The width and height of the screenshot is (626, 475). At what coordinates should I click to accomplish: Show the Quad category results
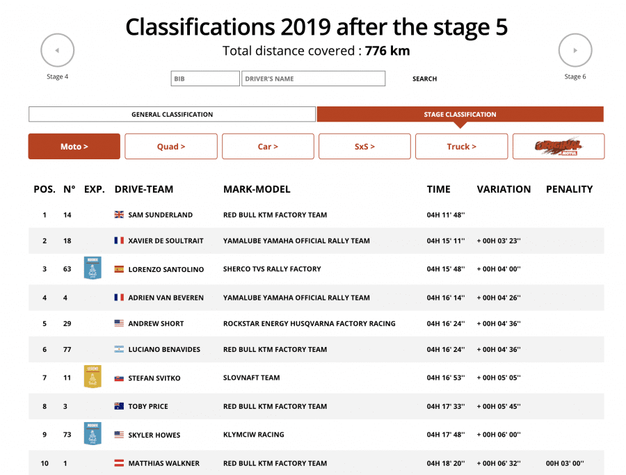pos(170,147)
